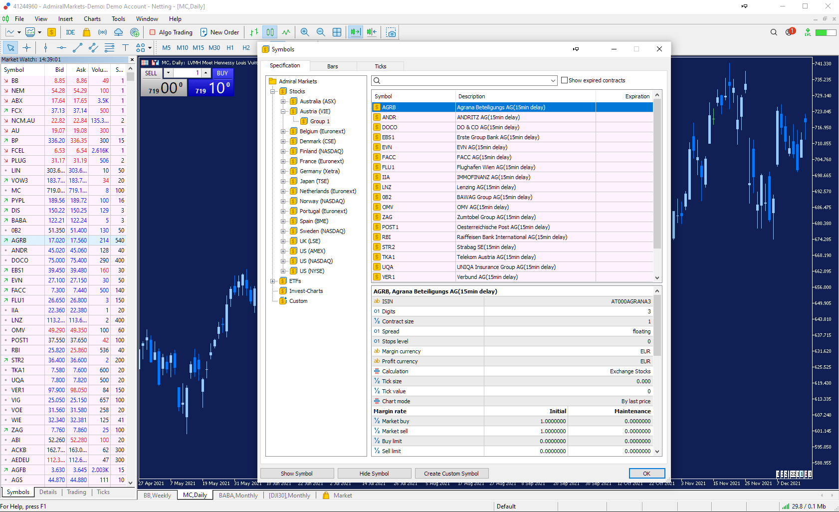Collapse Austria (VIE) tree node
839x512 pixels.
[283, 111]
